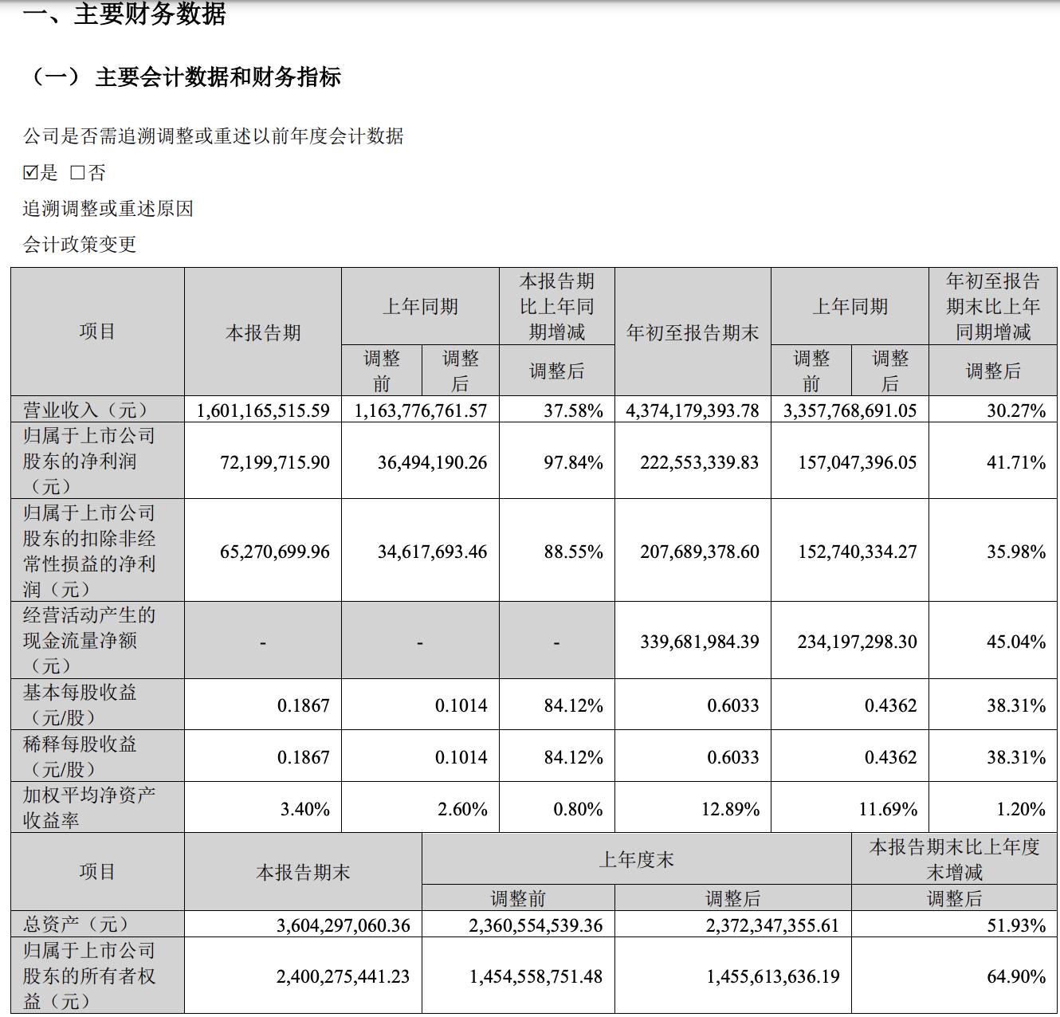Image resolution: width=1060 pixels, height=1017 pixels.
Task: Select row label 归属于上市公司股东的净利润（元）
Action: tap(89, 461)
